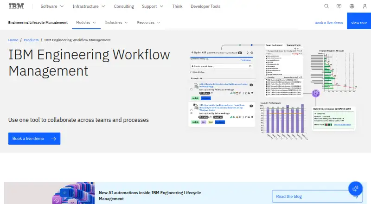Click the Book a live demo header link

click(329, 23)
